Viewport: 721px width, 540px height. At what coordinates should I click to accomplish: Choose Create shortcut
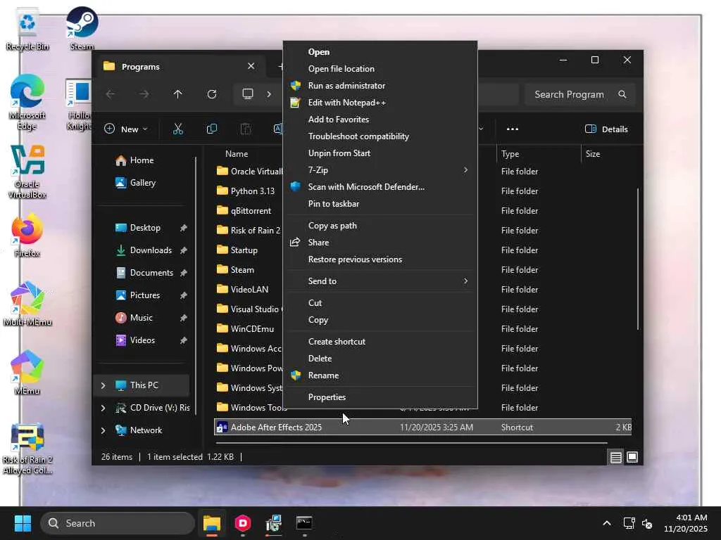pyautogui.click(x=381, y=342)
